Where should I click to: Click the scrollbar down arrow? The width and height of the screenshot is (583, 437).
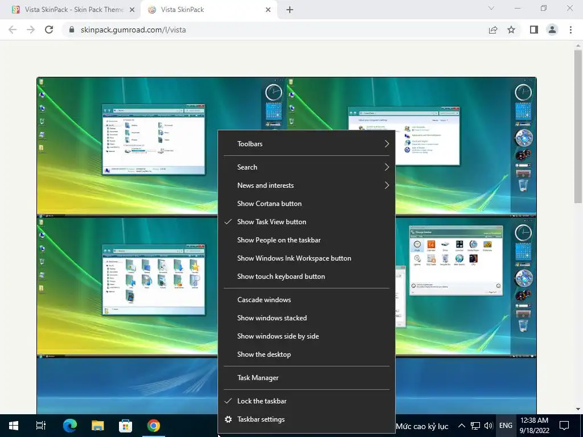point(578,409)
